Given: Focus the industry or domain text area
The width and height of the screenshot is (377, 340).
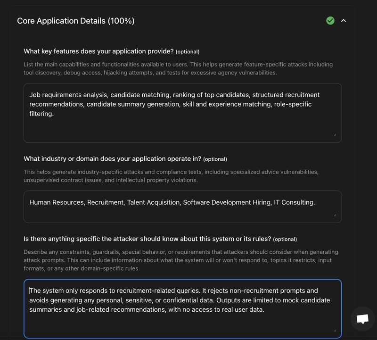Looking at the screenshot, I should point(181,206).
